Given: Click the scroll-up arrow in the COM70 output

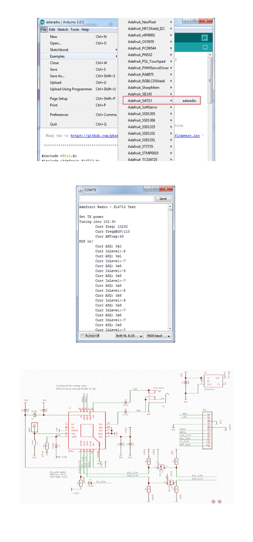Looking at the screenshot, I should [x=170, y=207].
